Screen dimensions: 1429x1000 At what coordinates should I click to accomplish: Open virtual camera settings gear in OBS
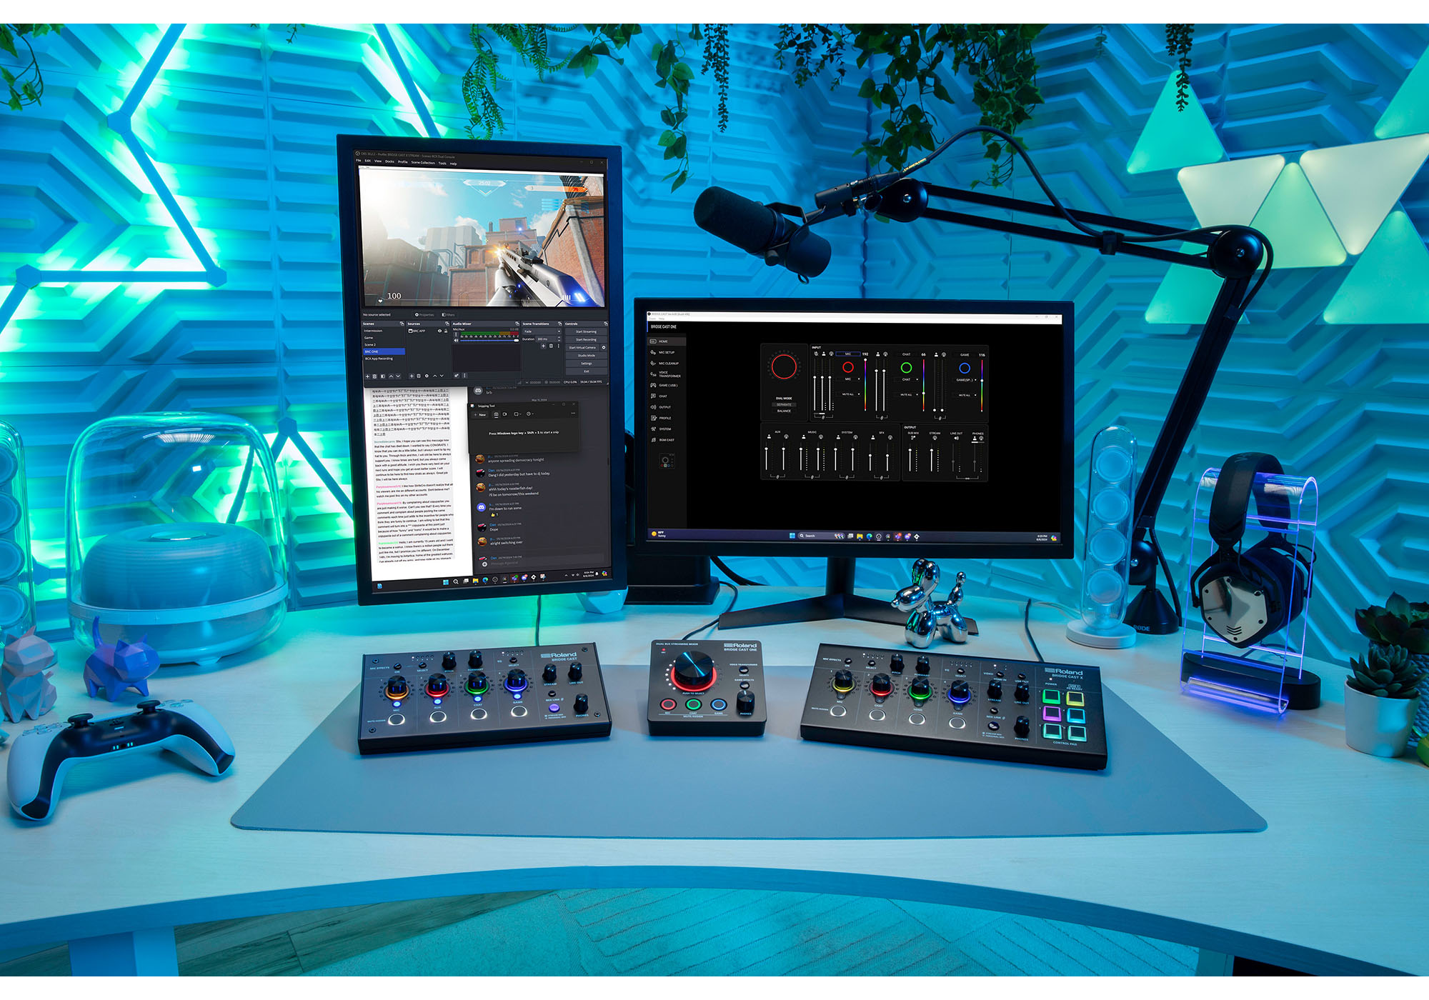click(604, 348)
